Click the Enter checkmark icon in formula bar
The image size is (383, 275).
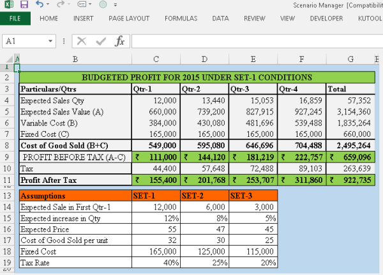pos(100,41)
